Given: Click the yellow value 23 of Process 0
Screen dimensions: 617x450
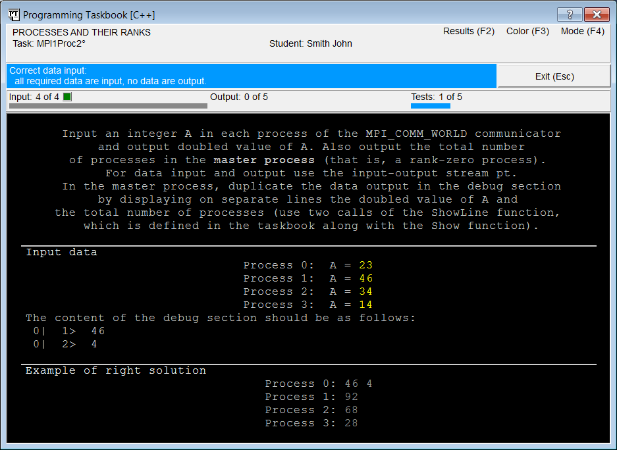Looking at the screenshot, I should 365,265.
